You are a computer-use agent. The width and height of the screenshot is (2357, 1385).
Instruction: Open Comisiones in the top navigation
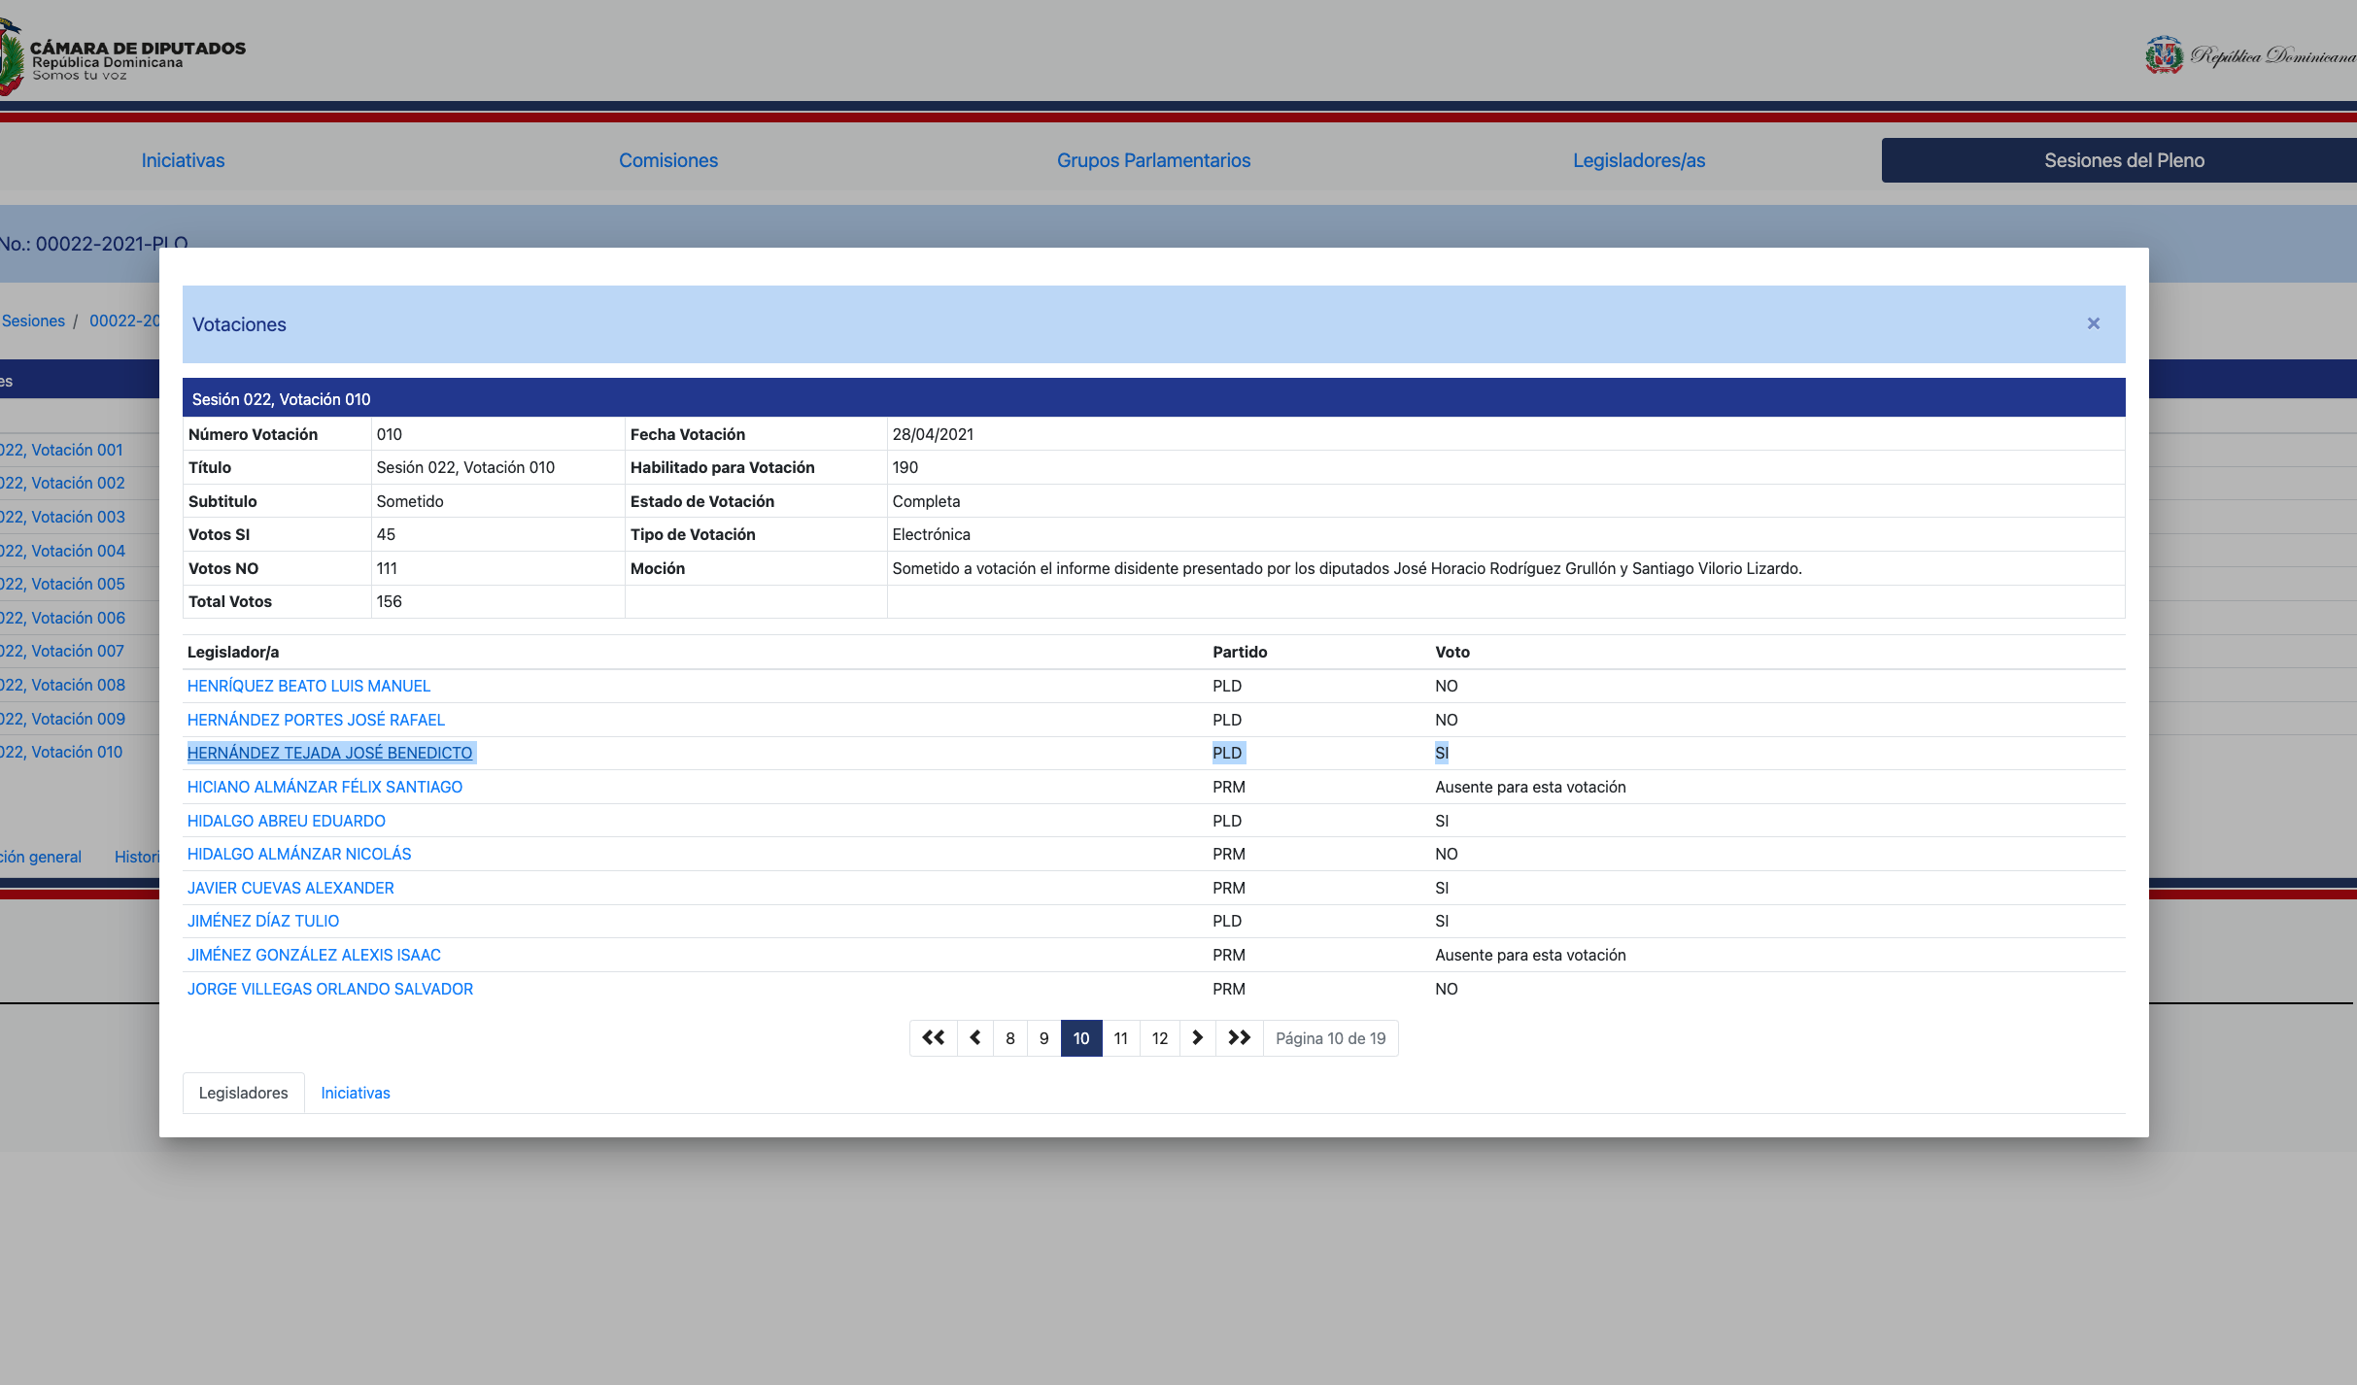coord(668,160)
